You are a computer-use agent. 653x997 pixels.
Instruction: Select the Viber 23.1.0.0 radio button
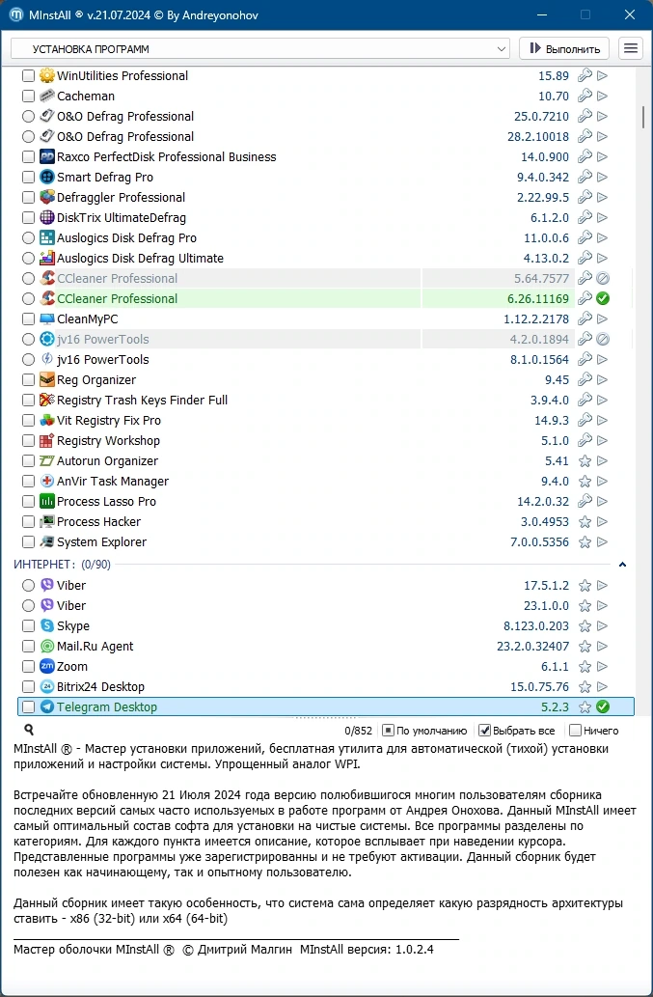[29, 605]
